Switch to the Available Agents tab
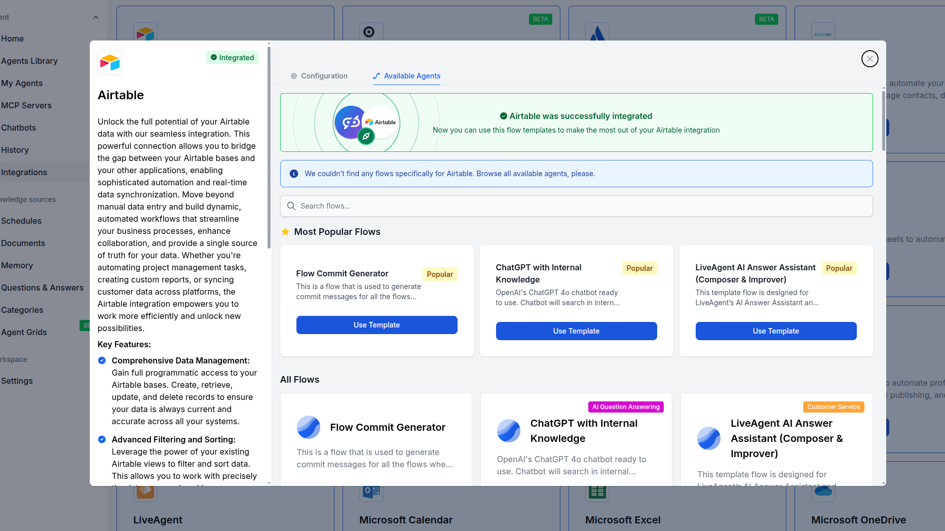This screenshot has height=531, width=945. [x=411, y=76]
